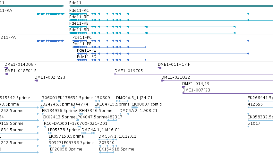Image resolution: width=273 pixels, height=154 pixels.
Task: Select the CK02413.5prime EST label
Action: coord(59,117)
